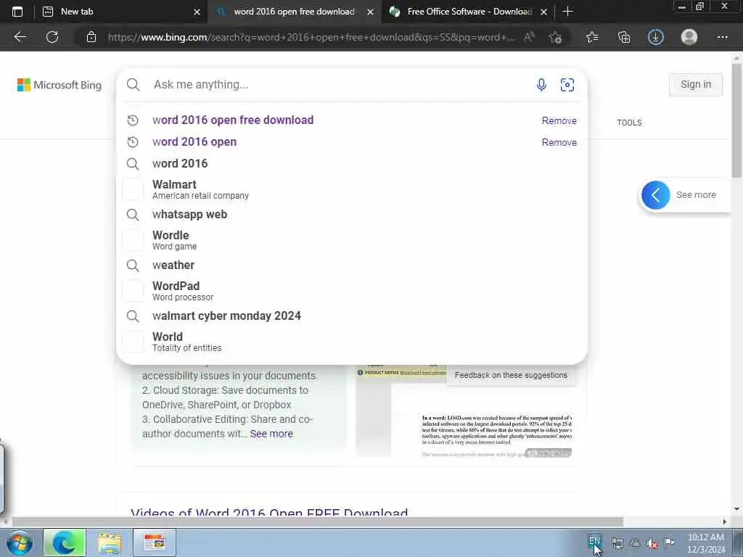Click the vertical scrollbar thumb
The image size is (743, 557).
coord(737,121)
